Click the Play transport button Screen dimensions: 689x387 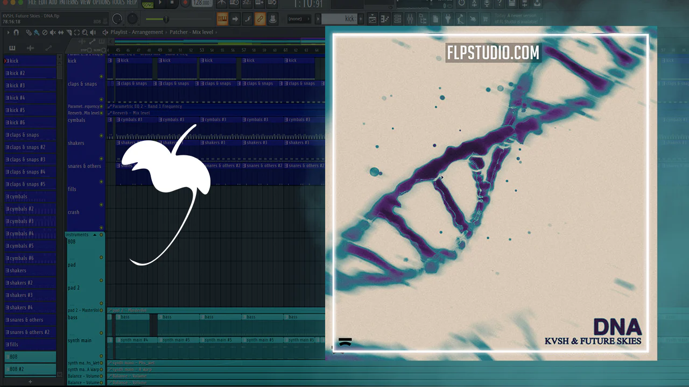(160, 3)
